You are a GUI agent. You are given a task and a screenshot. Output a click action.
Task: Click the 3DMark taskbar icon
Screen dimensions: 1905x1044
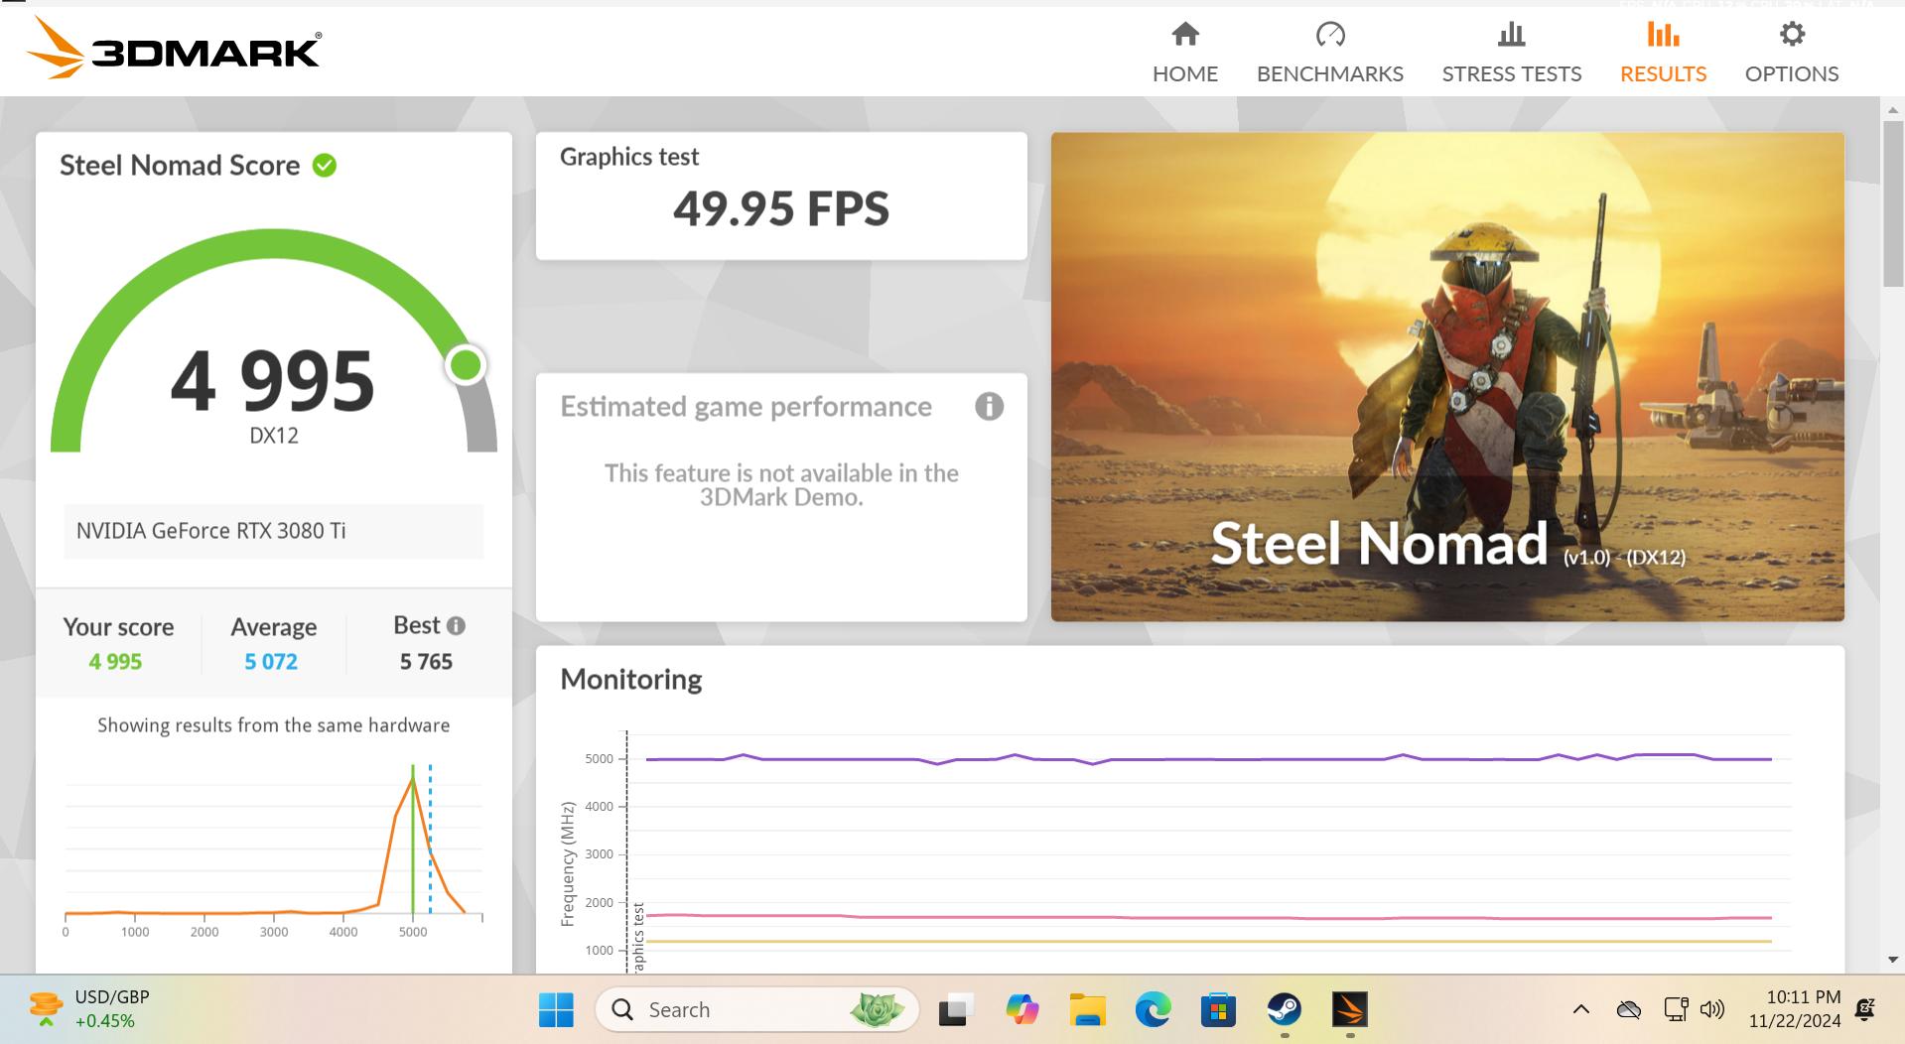[x=1350, y=1010]
